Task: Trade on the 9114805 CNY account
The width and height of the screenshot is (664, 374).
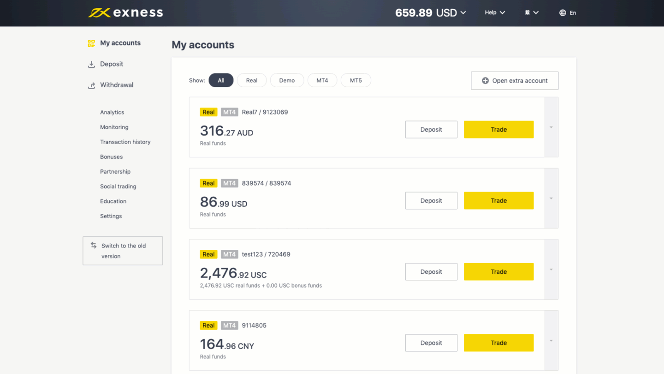Action: click(498, 343)
